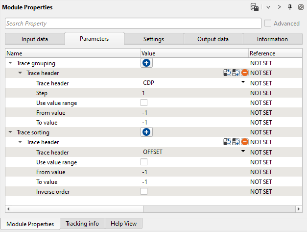Switch to Tracking info bottom tab

82,224
